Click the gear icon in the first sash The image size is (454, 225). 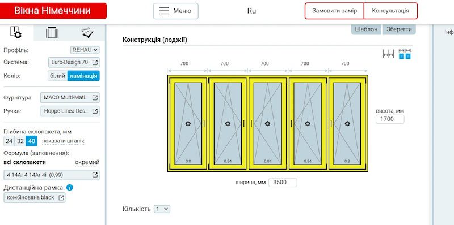point(188,124)
